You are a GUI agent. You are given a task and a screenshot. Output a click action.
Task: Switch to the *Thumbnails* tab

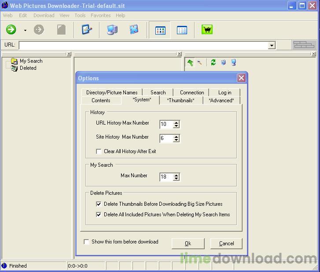click(x=180, y=100)
